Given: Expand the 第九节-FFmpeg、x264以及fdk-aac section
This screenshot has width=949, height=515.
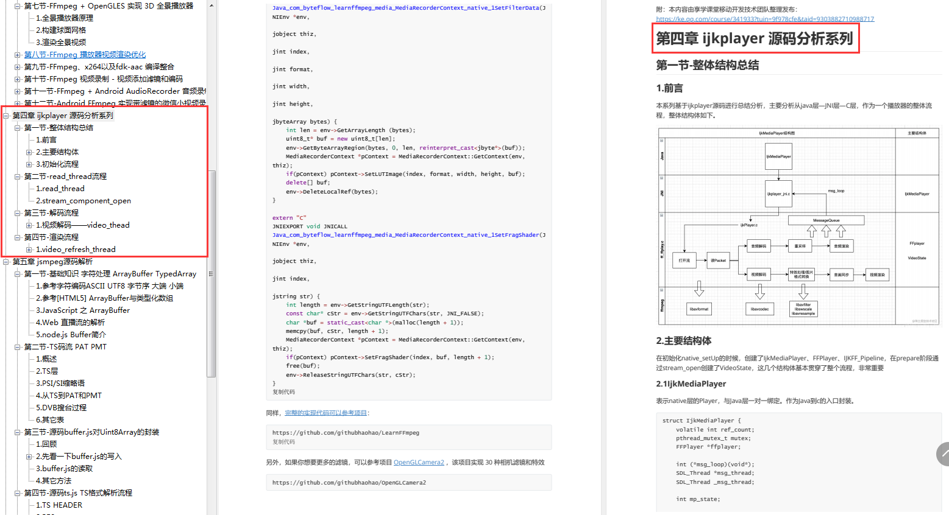Looking at the screenshot, I should pos(18,67).
